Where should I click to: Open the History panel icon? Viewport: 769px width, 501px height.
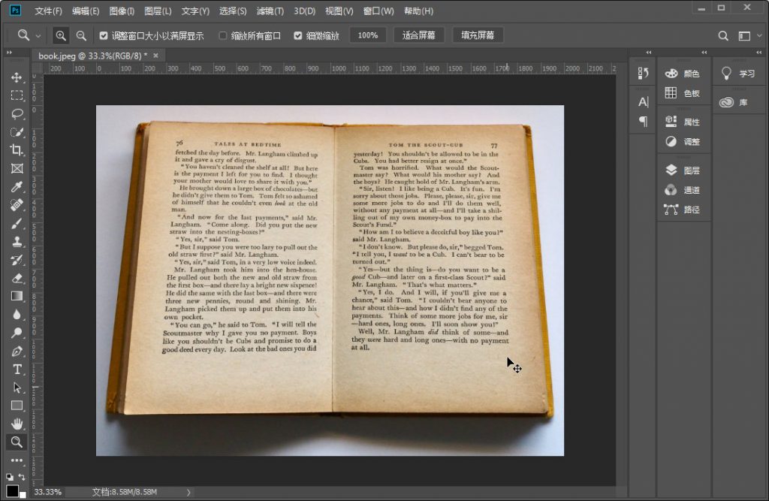point(643,73)
